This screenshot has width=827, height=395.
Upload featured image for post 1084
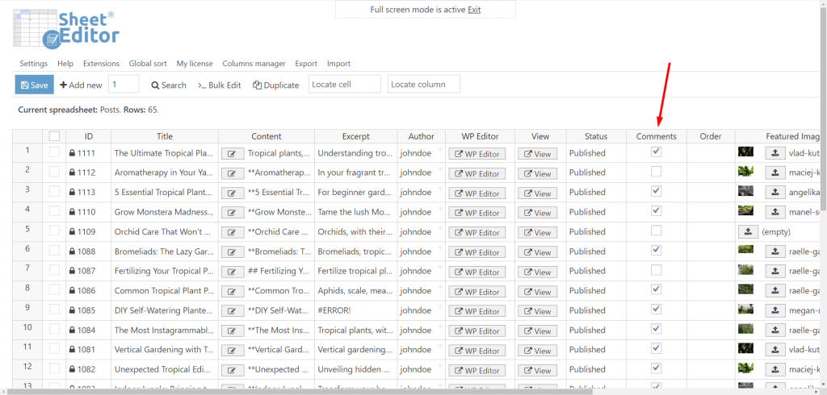(775, 331)
